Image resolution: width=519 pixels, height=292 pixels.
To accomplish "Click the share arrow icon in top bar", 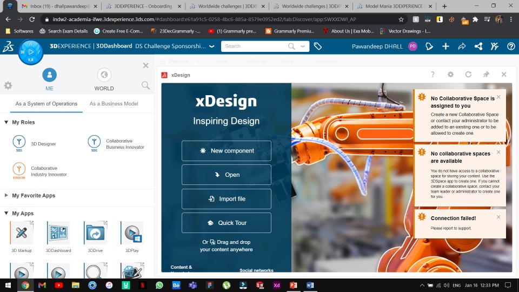I will [462, 47].
